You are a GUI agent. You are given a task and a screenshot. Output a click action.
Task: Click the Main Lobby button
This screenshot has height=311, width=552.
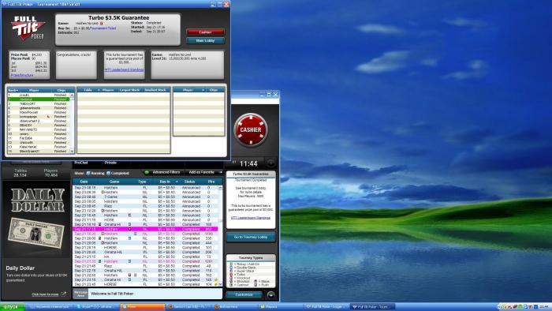click(205, 41)
